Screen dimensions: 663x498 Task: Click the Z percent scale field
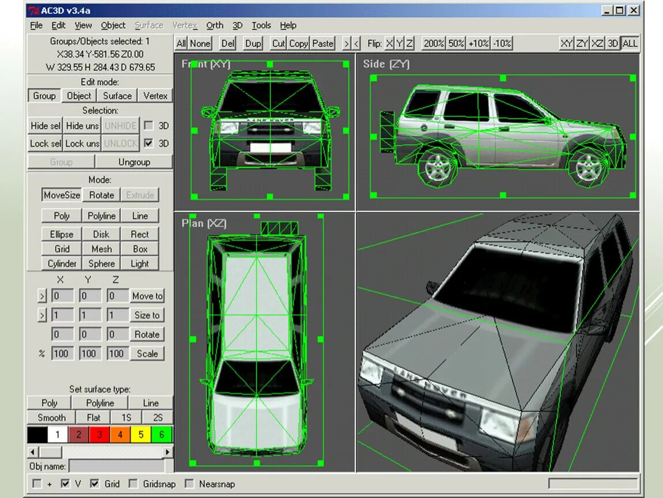[118, 354]
